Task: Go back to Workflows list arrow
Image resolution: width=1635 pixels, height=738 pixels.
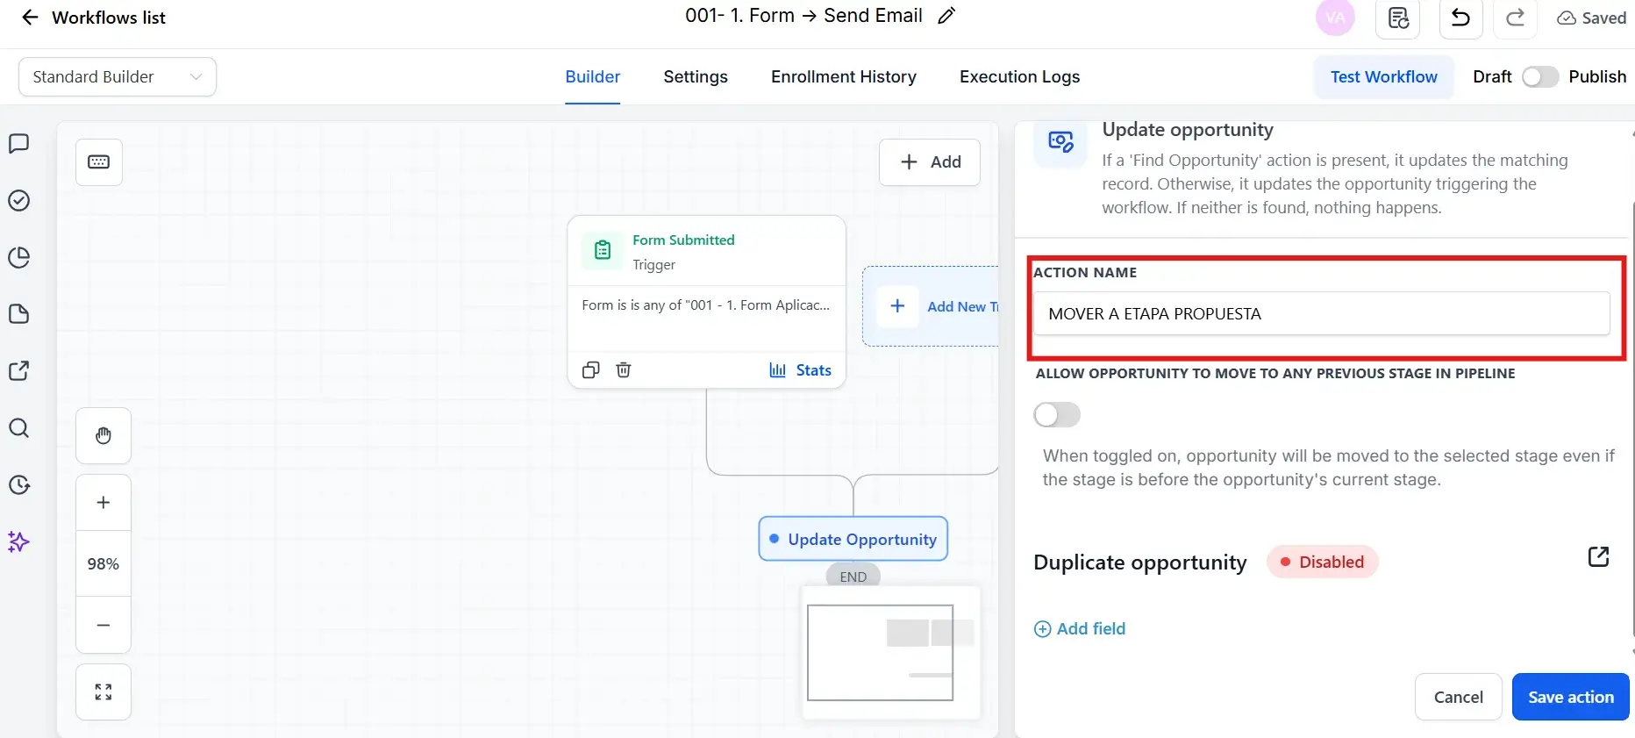Action: 30,18
